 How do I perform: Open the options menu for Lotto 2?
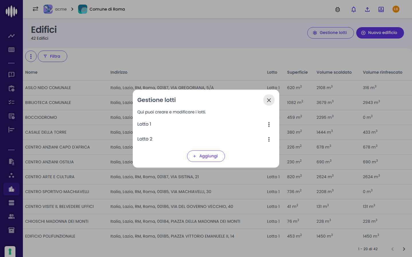click(x=269, y=139)
